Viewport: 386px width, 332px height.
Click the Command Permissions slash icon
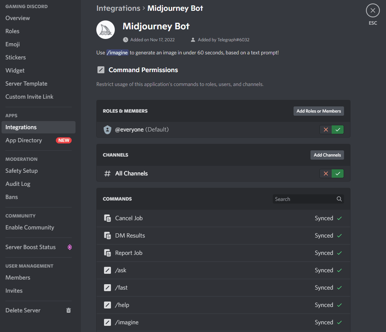[x=101, y=70]
